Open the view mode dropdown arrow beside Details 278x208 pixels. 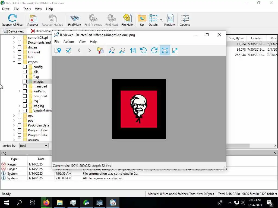click(x=161, y=20)
